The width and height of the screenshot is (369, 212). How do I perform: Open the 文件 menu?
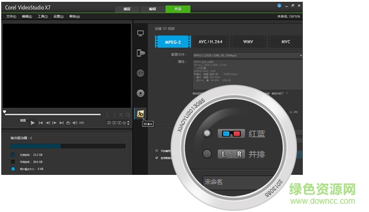point(11,16)
